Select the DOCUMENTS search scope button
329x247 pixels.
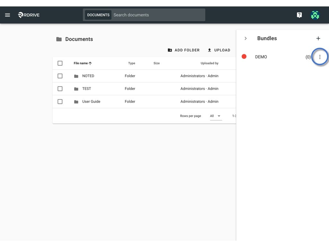pyautogui.click(x=98, y=15)
